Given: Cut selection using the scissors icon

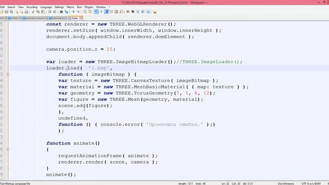Looking at the screenshot, I should (x=33, y=12).
